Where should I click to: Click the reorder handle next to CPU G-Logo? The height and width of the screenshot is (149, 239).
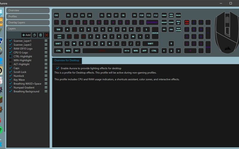46,52
